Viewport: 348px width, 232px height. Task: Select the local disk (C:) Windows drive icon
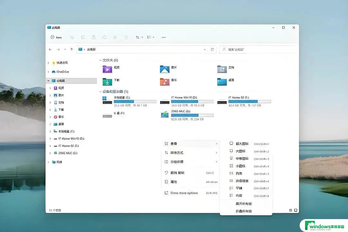point(107,100)
